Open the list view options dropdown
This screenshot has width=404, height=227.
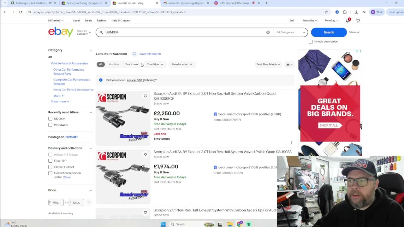(289, 64)
